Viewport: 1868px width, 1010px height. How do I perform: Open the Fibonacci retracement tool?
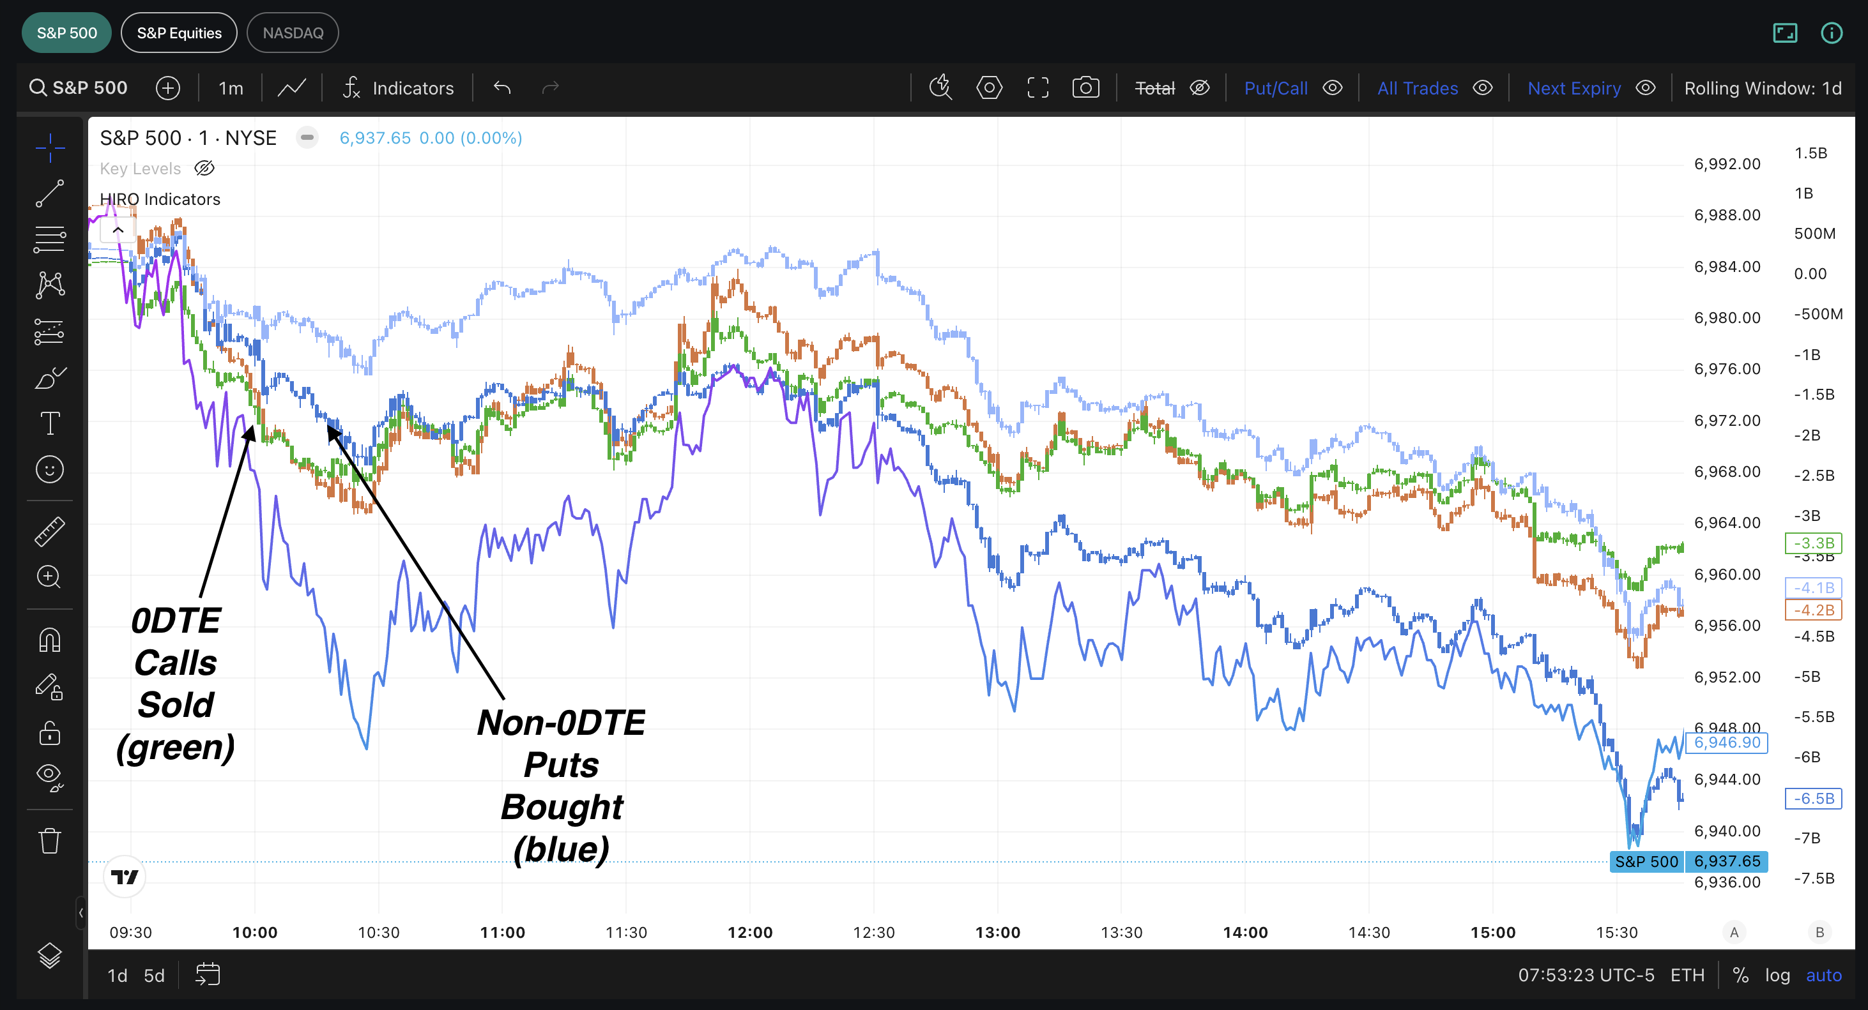[x=49, y=239]
